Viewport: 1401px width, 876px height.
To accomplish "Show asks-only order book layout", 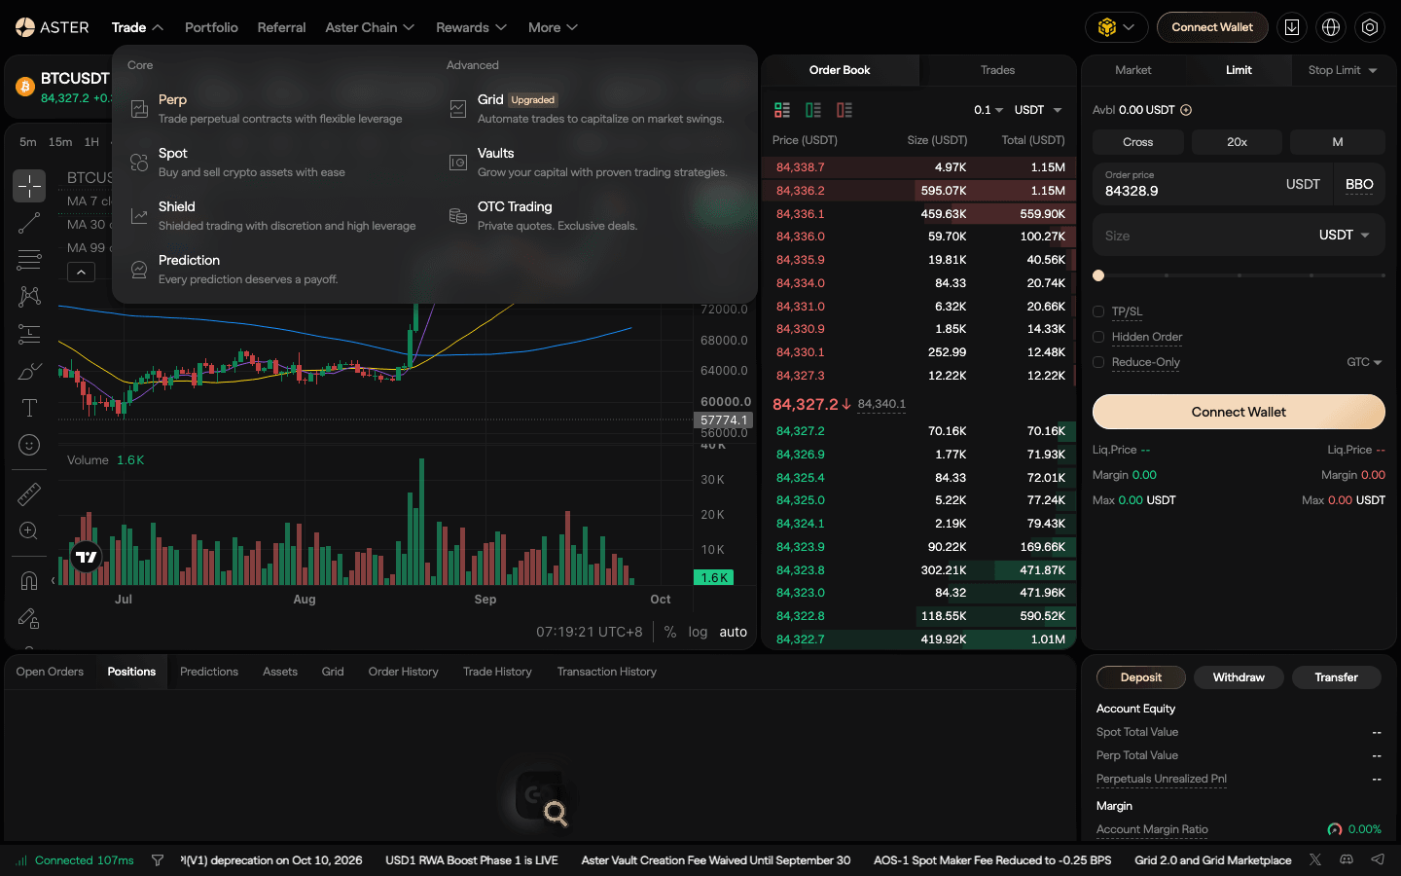I will click(844, 110).
